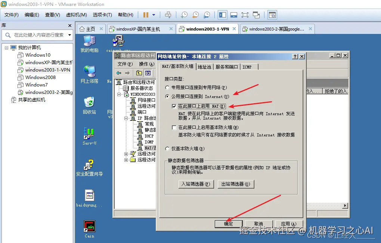Select the 安全配置向导 desktop shortcut

tap(89, 168)
